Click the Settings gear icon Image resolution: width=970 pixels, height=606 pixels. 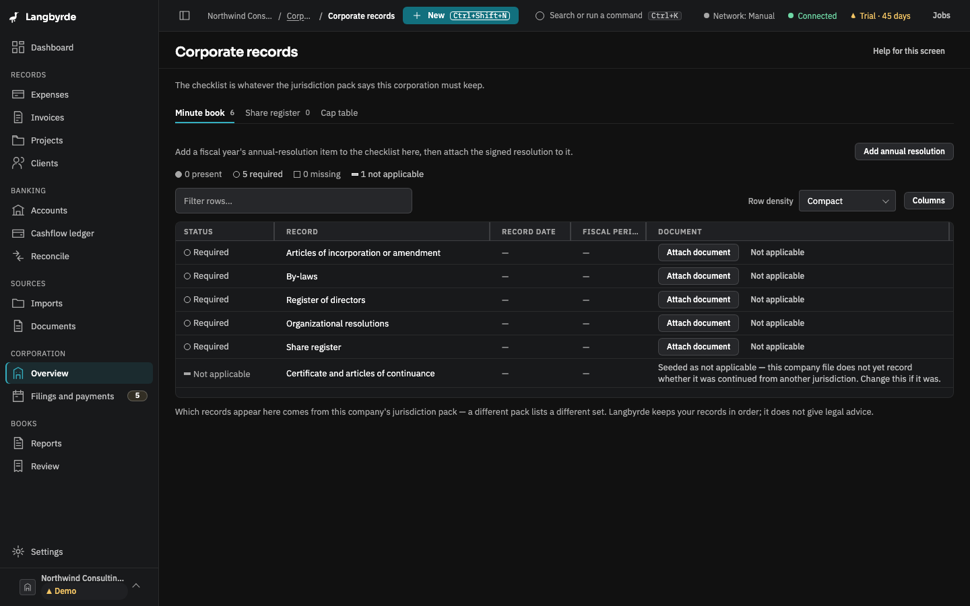[18, 551]
